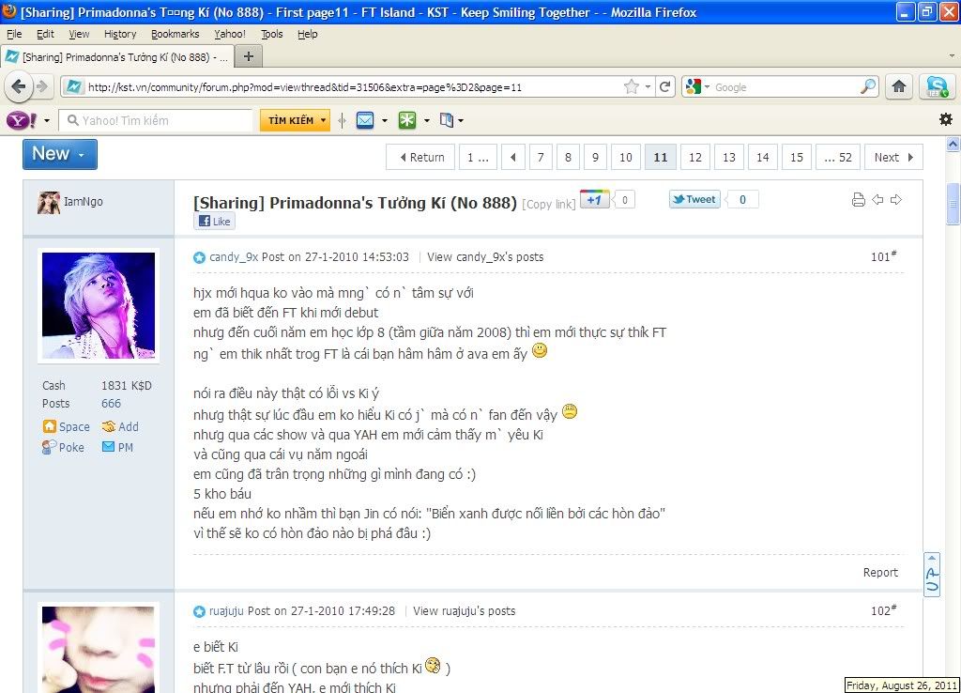Click the Copy link text
Image resolution: width=961 pixels, height=693 pixels.
tap(548, 204)
